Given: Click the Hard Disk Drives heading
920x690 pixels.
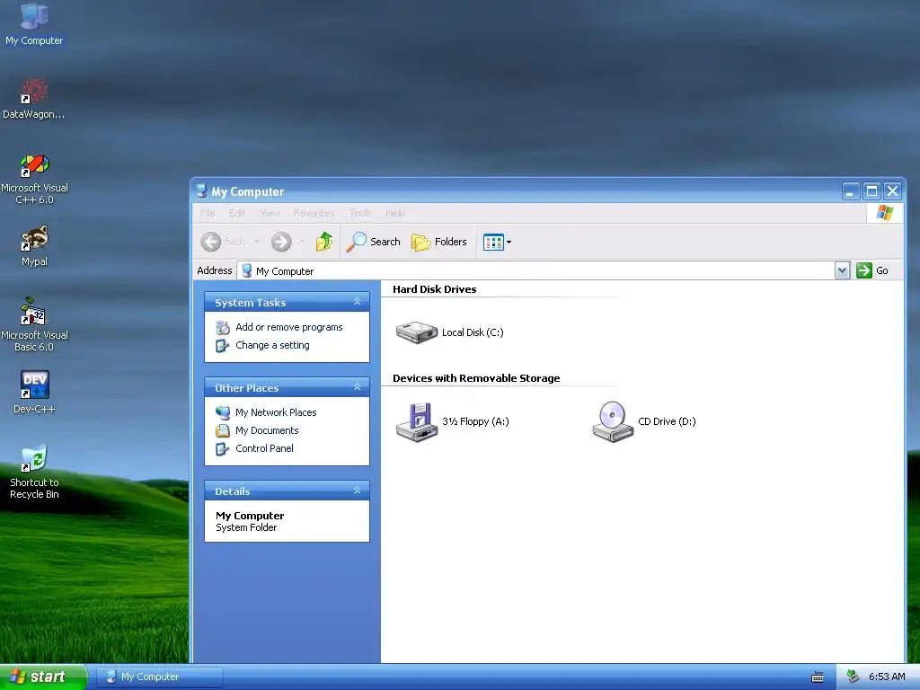Looking at the screenshot, I should [434, 289].
